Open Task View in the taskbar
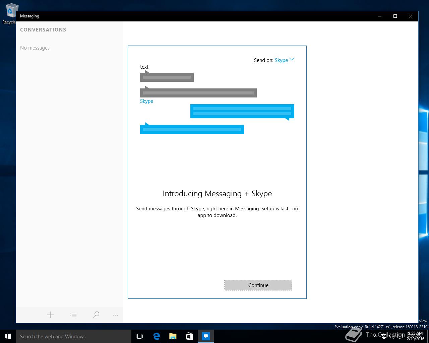 139,336
